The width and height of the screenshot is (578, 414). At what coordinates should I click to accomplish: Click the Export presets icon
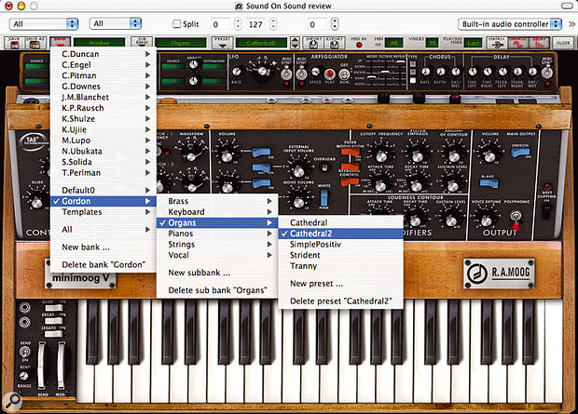(x=335, y=43)
